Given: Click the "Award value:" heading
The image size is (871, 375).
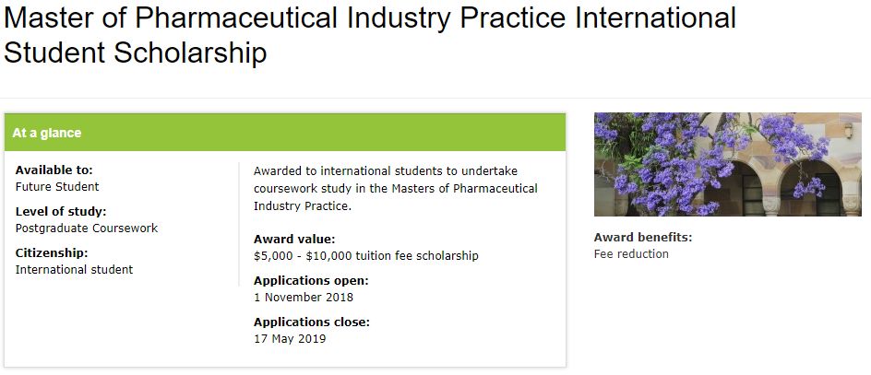Looking at the screenshot, I should pos(294,240).
